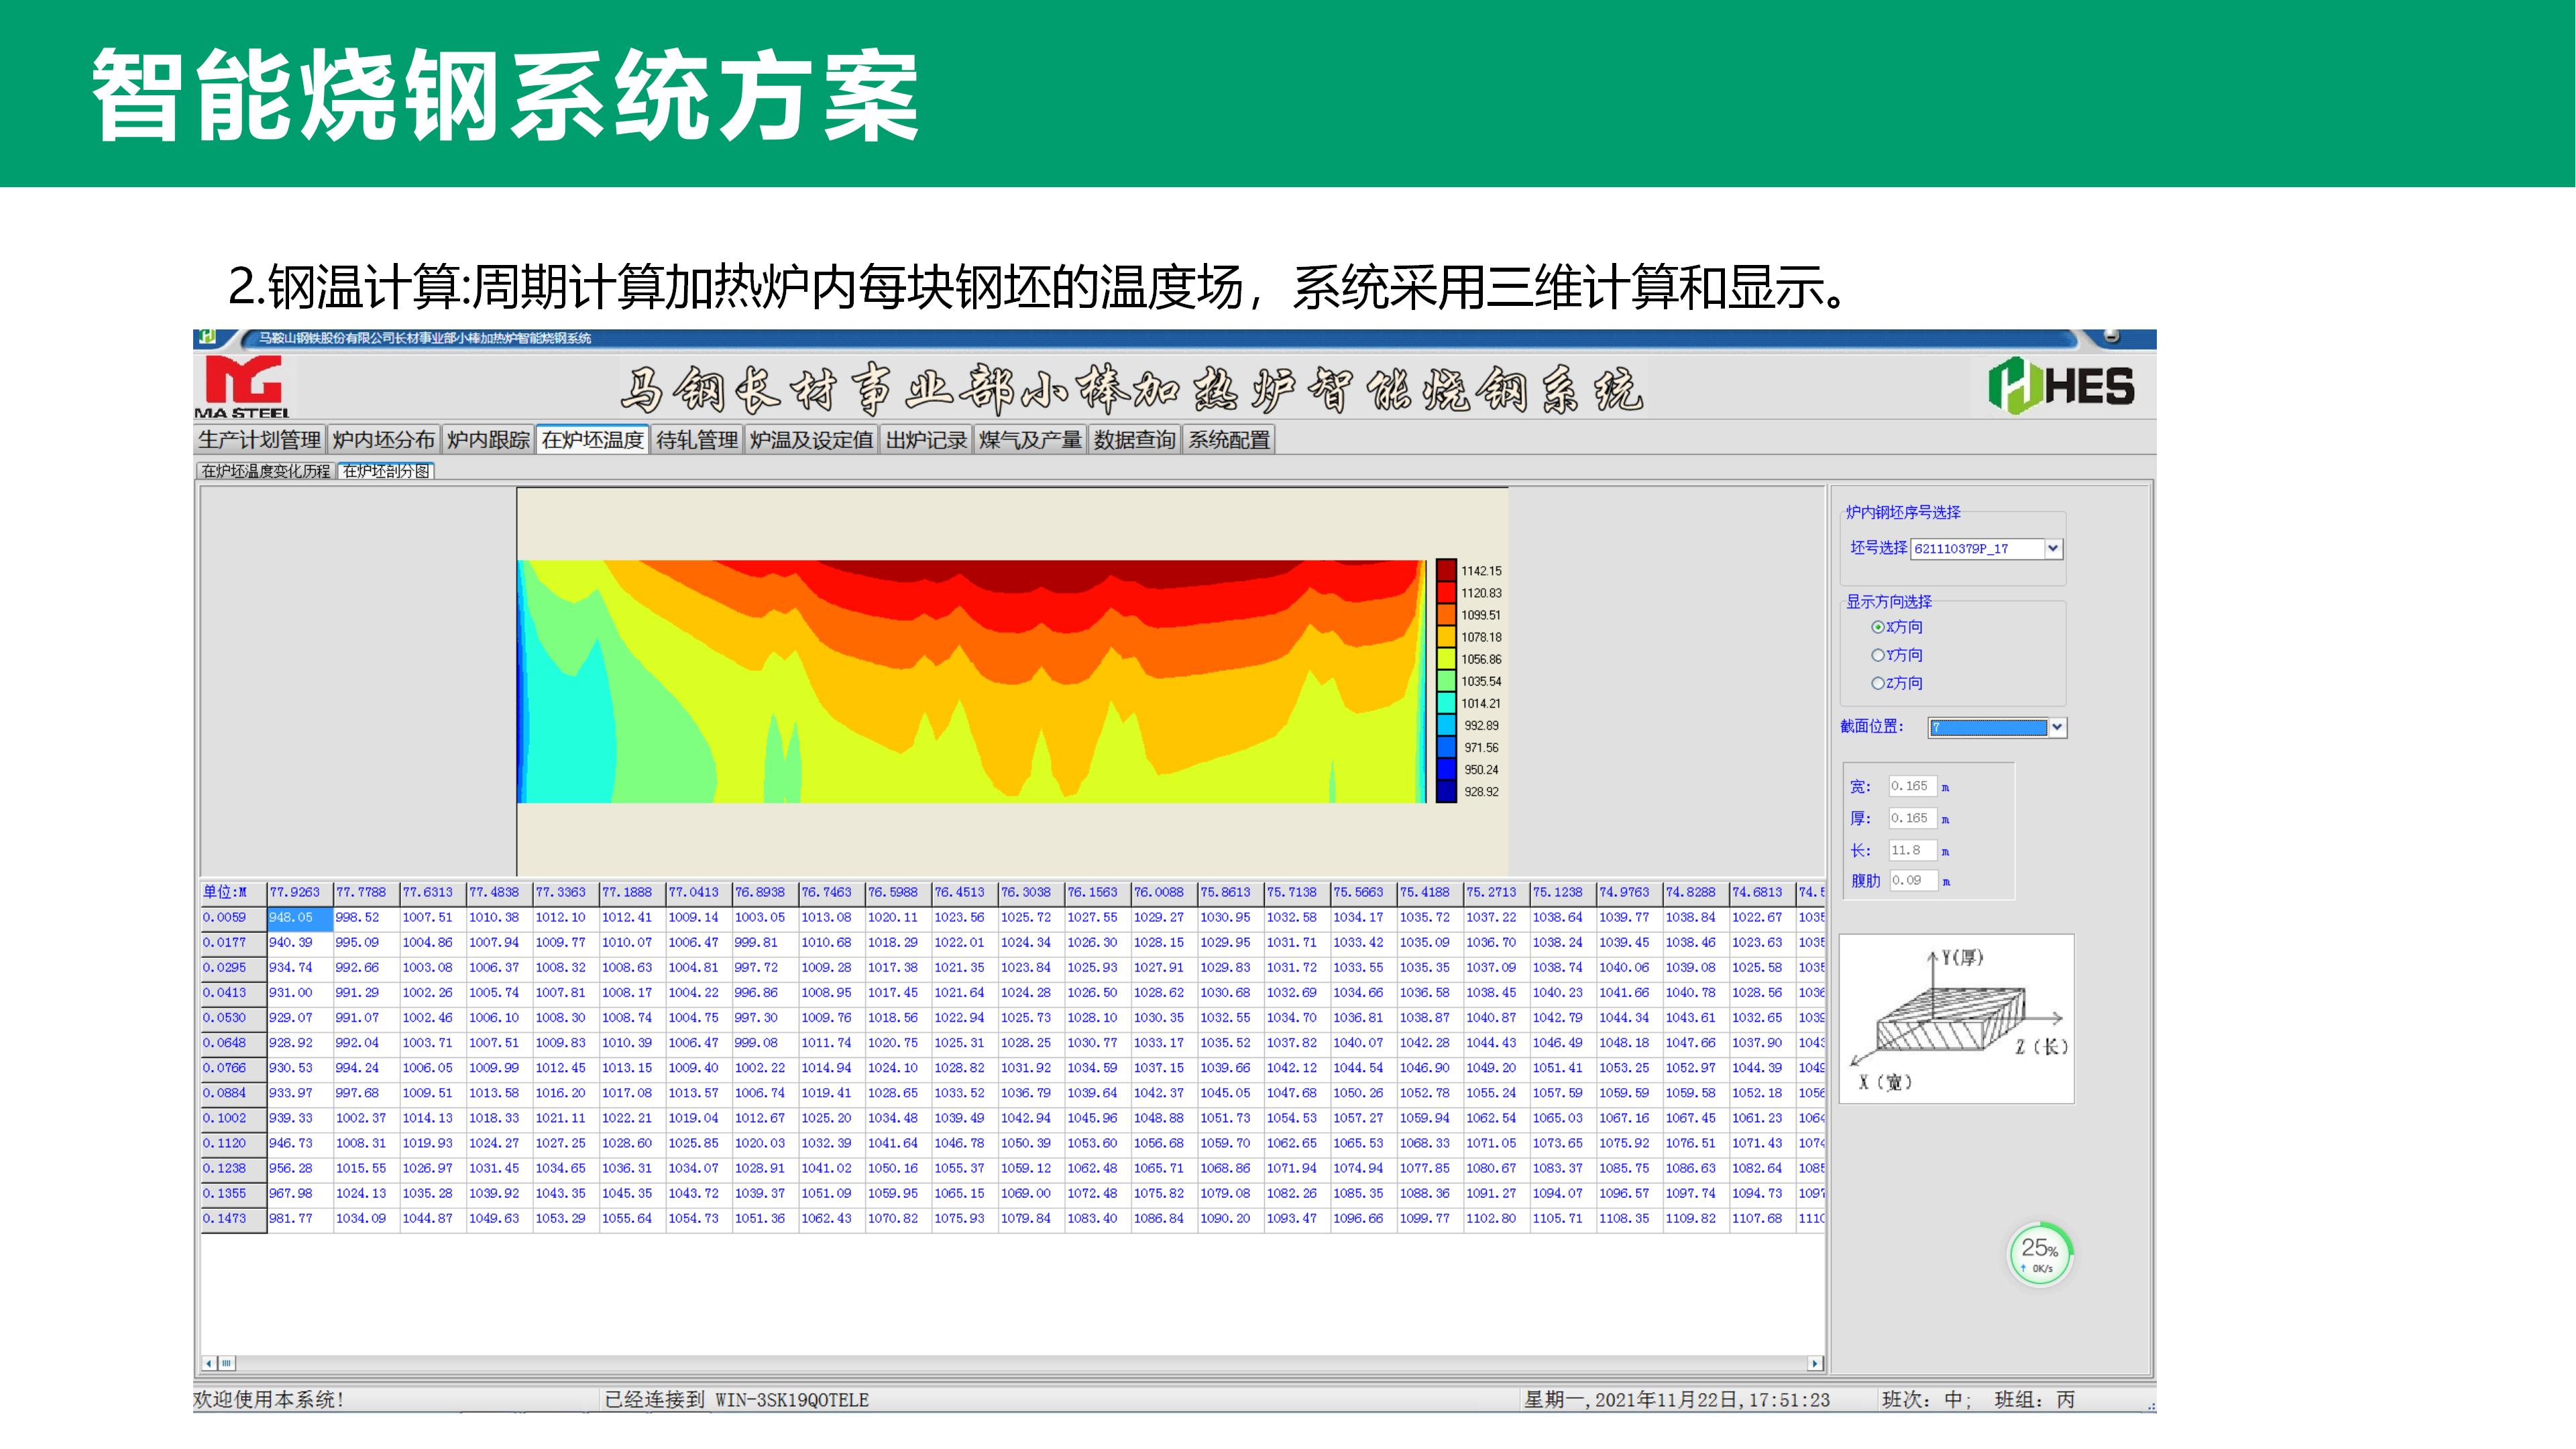Click cell value 928.92 in table

299,1042
